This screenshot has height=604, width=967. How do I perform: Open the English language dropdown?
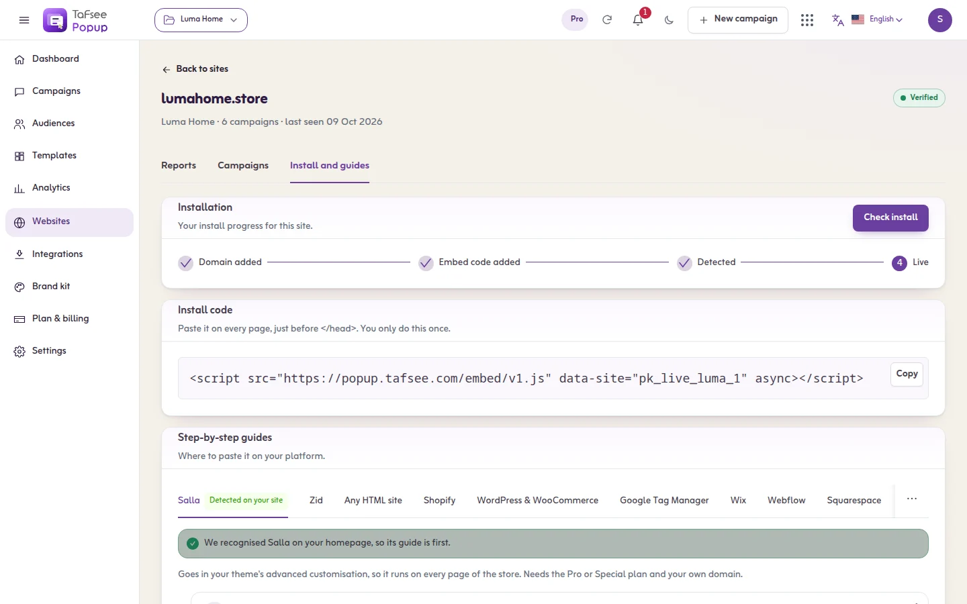pyautogui.click(x=877, y=19)
